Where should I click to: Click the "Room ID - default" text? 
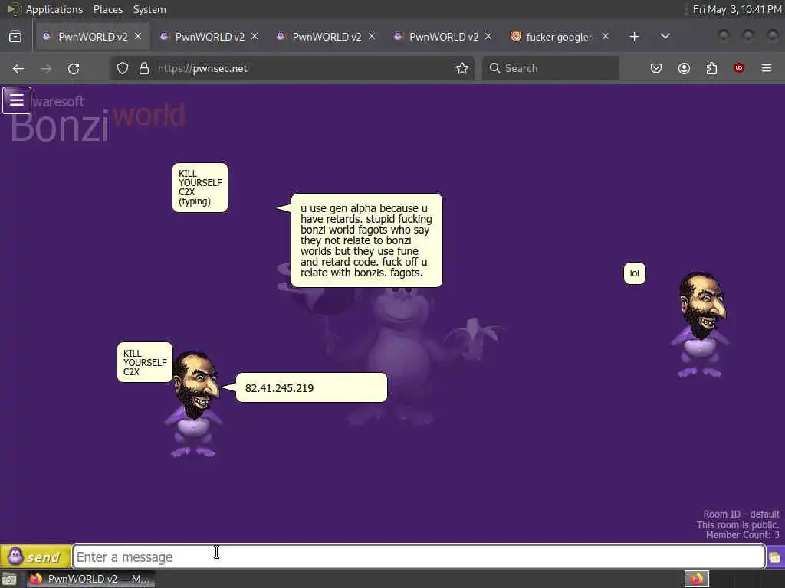741,514
